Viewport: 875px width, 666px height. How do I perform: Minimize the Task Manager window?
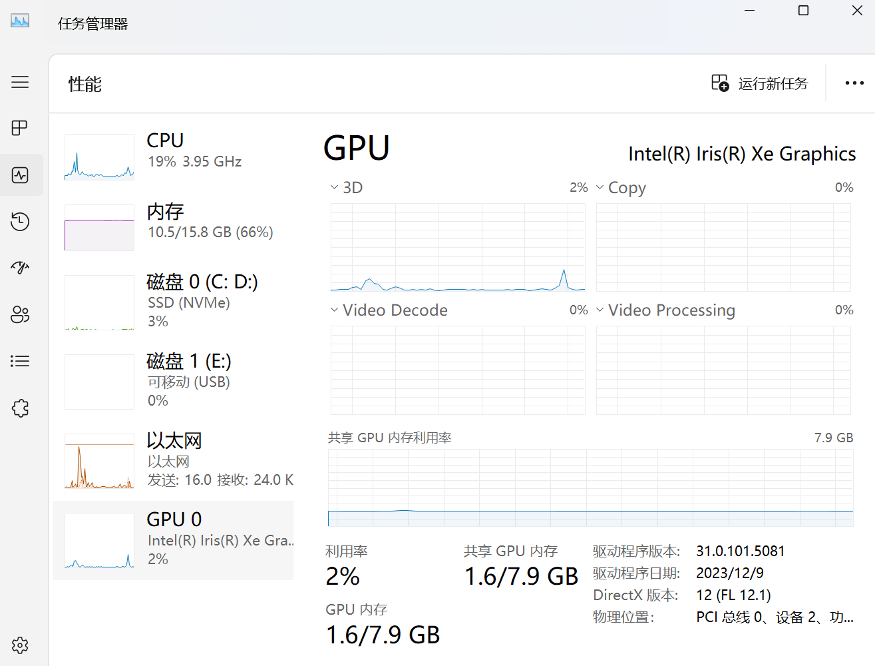pos(749,11)
